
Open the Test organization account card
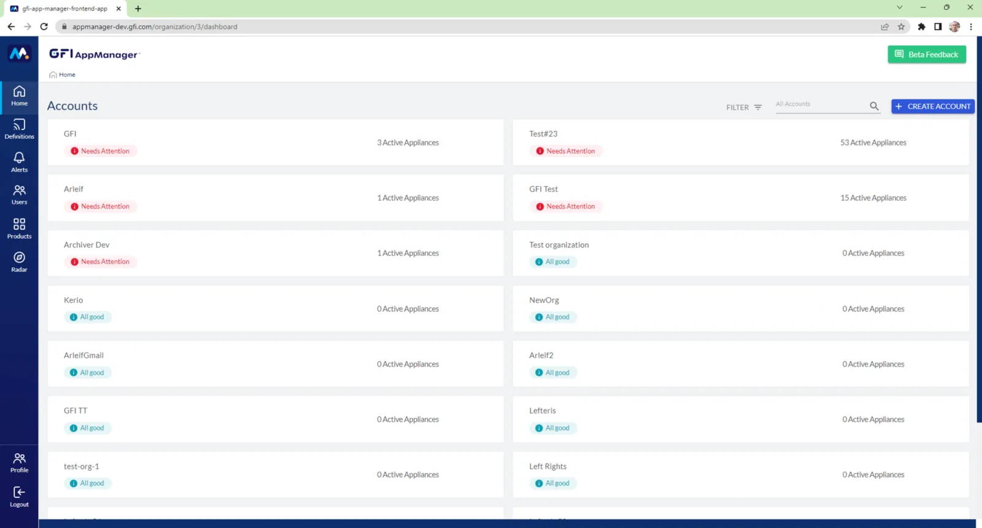741,253
